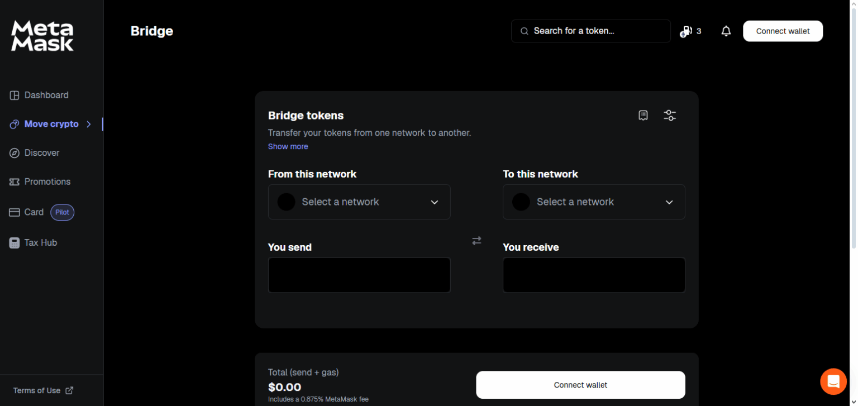Screen dimensions: 858x406
Task: Expand the description with Show more
Action: click(x=288, y=146)
